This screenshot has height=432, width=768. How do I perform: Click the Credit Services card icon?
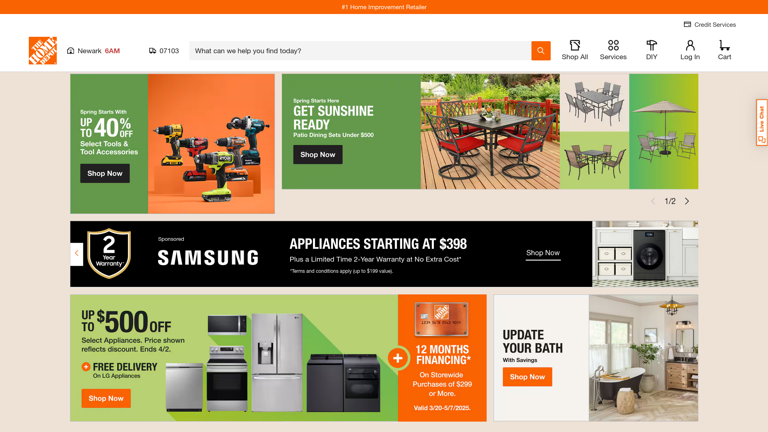687,24
